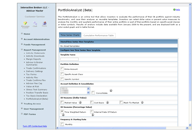Viewport: 192px width, 130px height.
Task: Open the Tools icon
Action: [x=44, y=24]
